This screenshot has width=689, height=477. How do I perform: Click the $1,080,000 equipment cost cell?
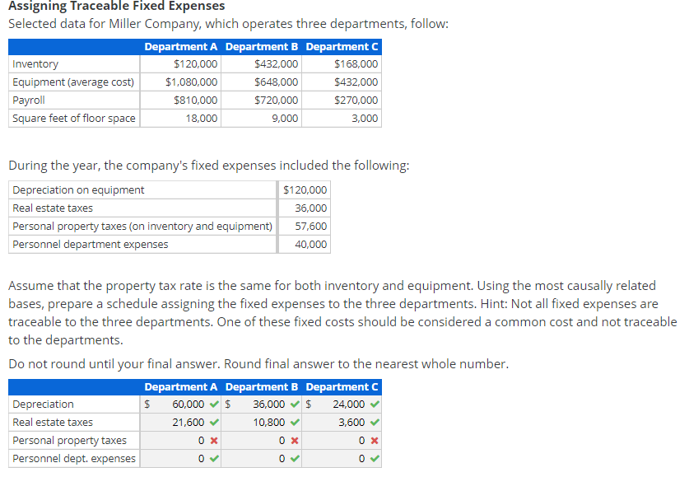point(191,82)
